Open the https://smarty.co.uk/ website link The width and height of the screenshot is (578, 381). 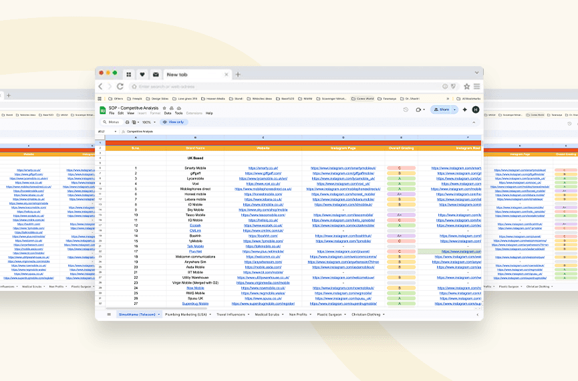click(263, 168)
